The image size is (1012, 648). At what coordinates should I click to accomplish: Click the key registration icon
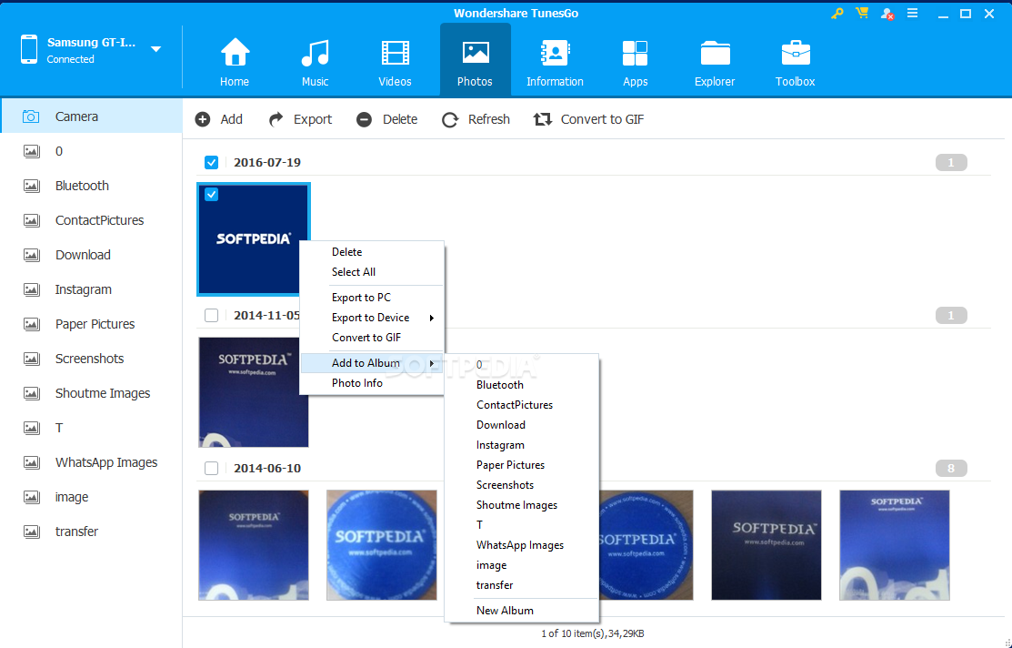tap(837, 13)
